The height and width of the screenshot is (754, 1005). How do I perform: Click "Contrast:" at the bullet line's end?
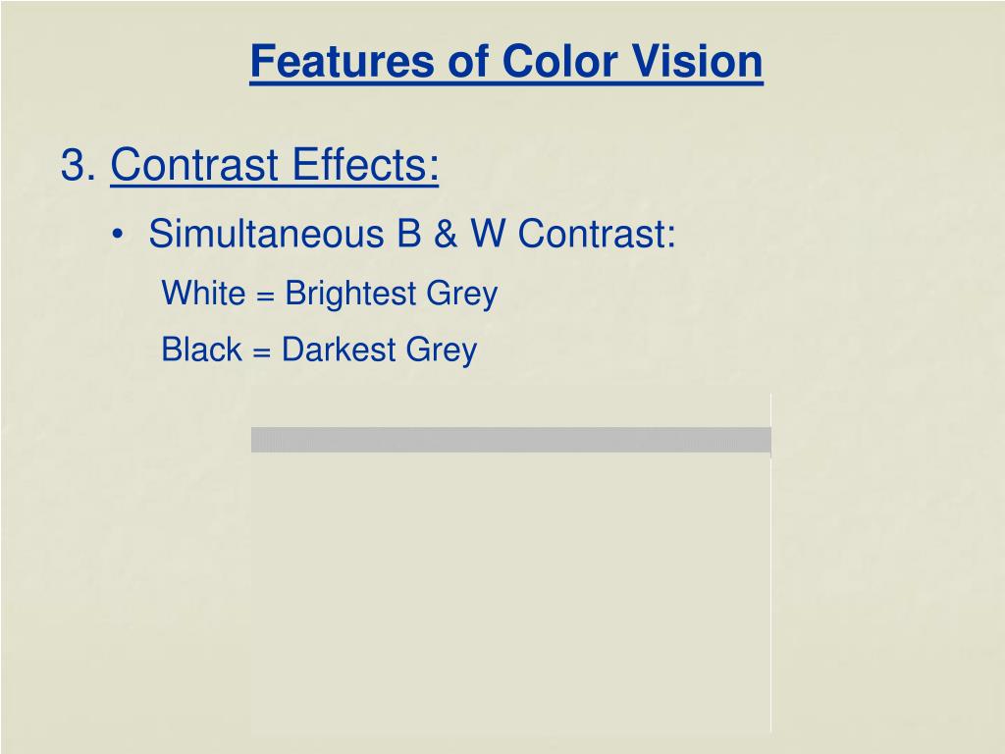pyautogui.click(x=597, y=233)
